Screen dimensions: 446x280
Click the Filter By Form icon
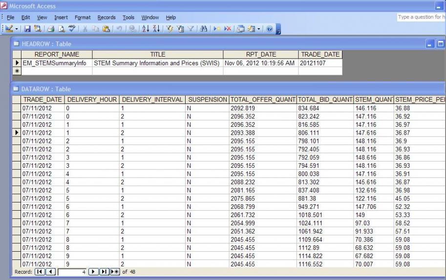tap(180, 29)
